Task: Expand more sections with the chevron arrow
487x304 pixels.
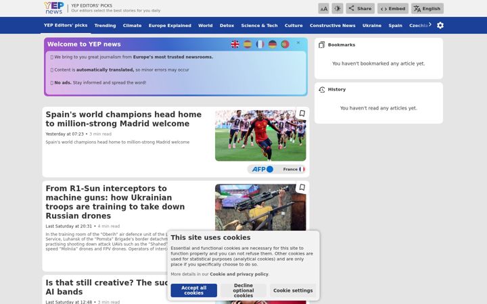Action: pos(430,24)
